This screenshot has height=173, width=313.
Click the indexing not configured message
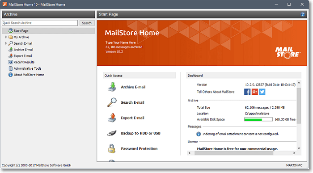click(241, 134)
